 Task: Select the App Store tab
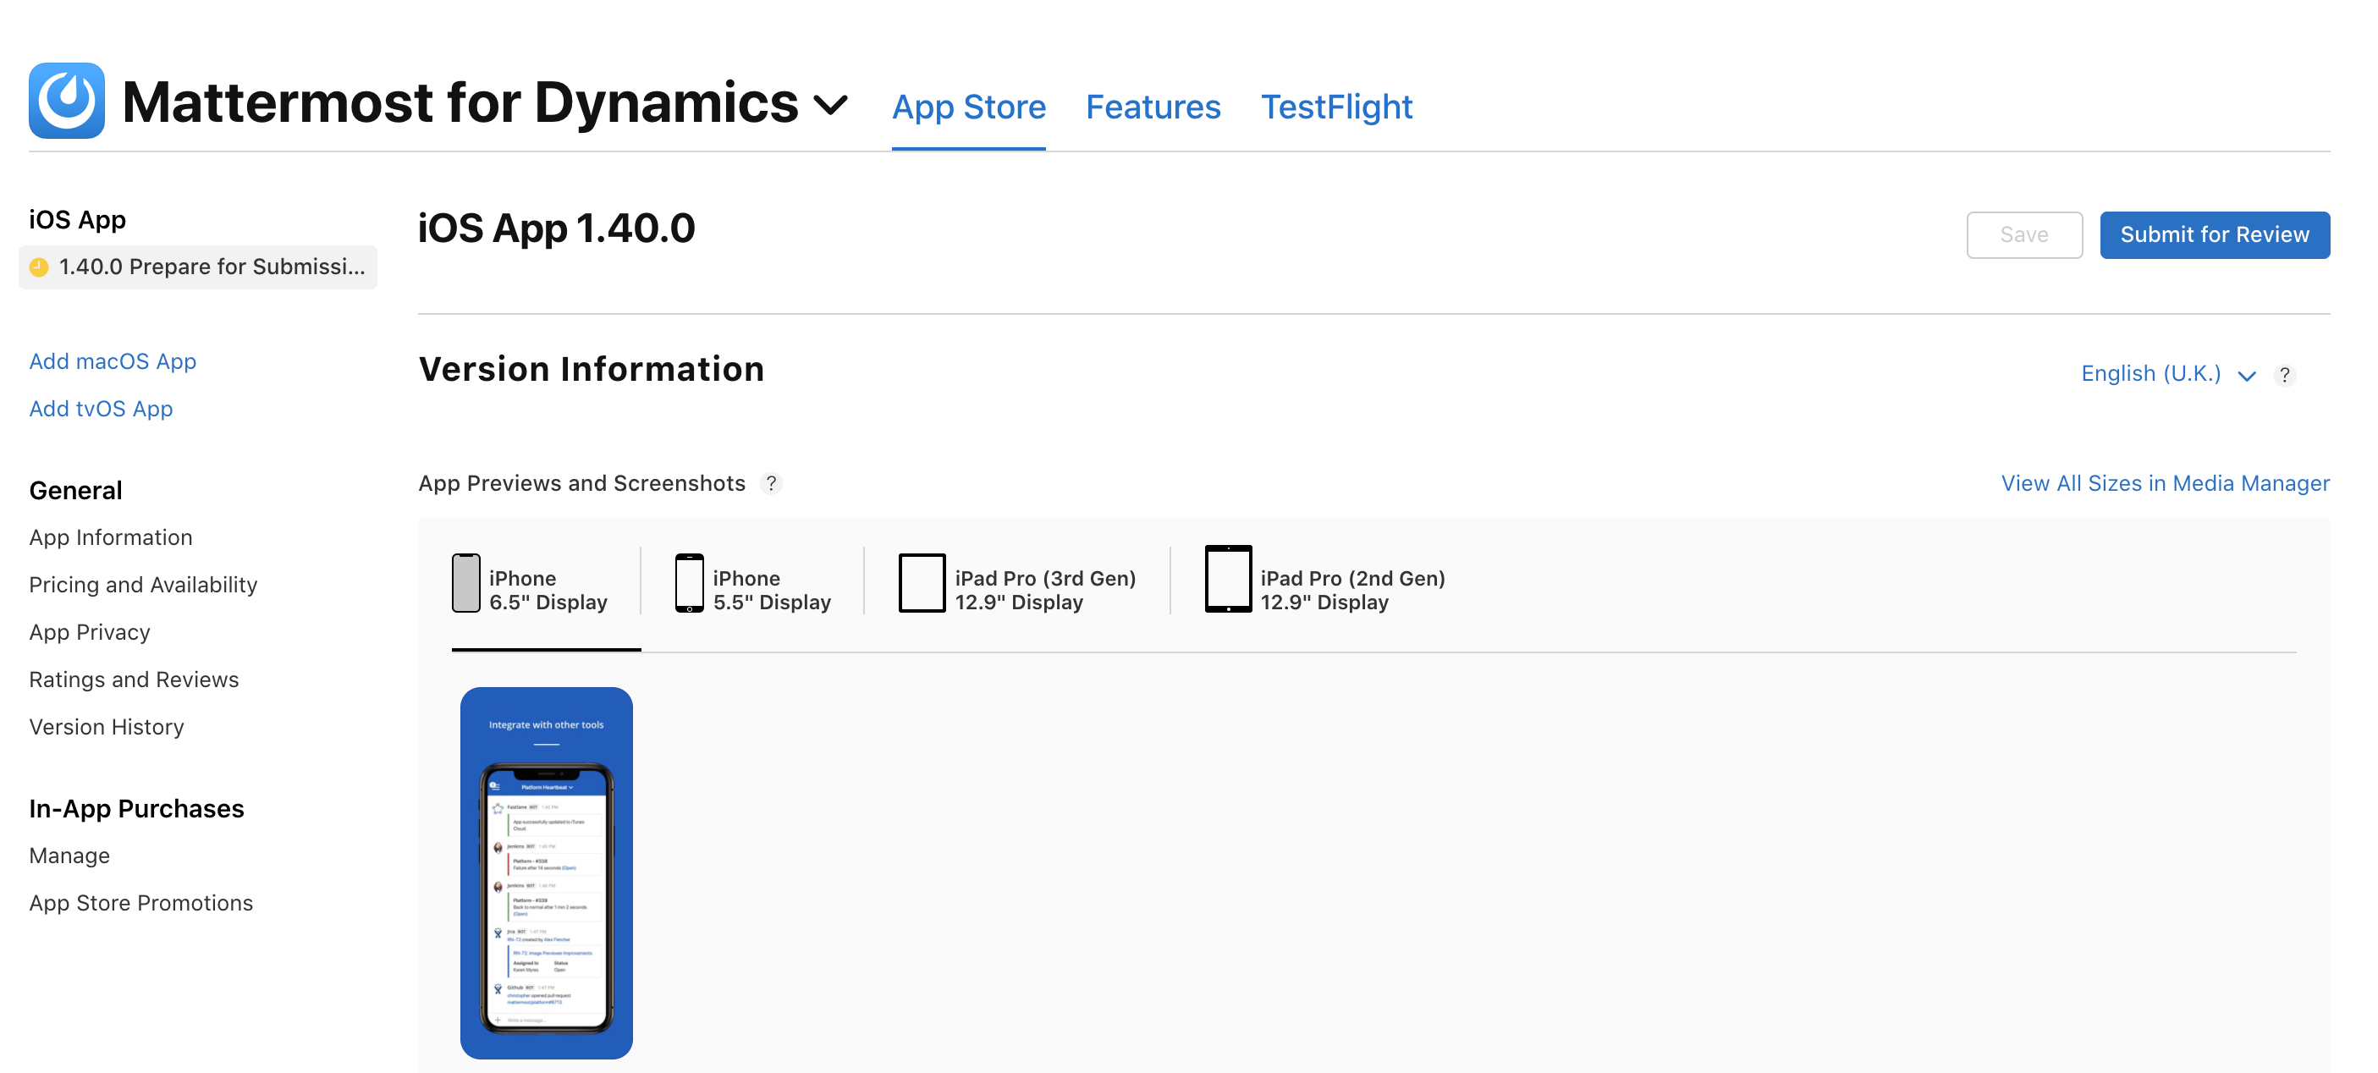(967, 107)
